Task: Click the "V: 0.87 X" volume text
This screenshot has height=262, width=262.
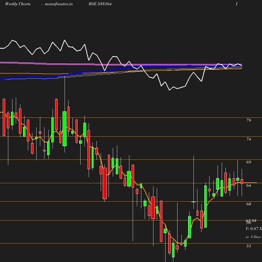Action: pos(254,228)
